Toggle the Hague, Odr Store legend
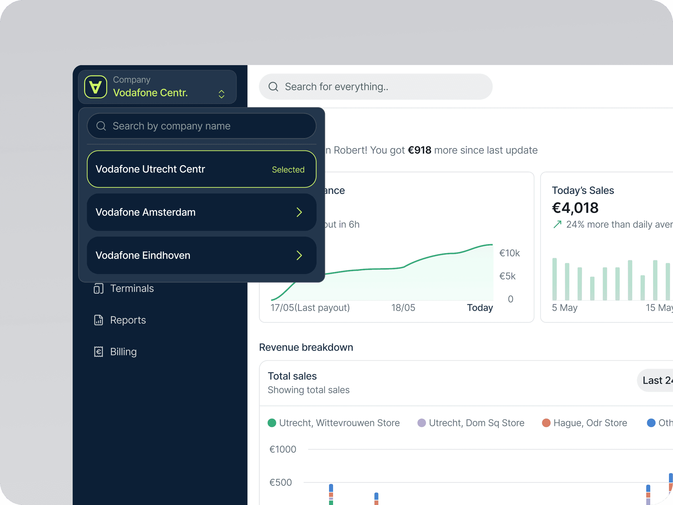The width and height of the screenshot is (673, 505). coord(585,423)
